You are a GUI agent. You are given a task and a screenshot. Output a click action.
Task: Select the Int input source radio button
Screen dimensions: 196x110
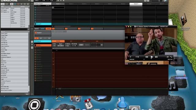tap(53, 46)
